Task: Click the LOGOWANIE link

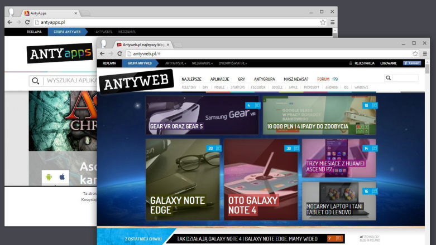Action: pos(389,63)
